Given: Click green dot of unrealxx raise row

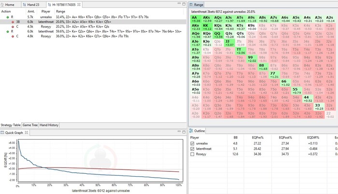Looking at the screenshot, I should 8,17.
